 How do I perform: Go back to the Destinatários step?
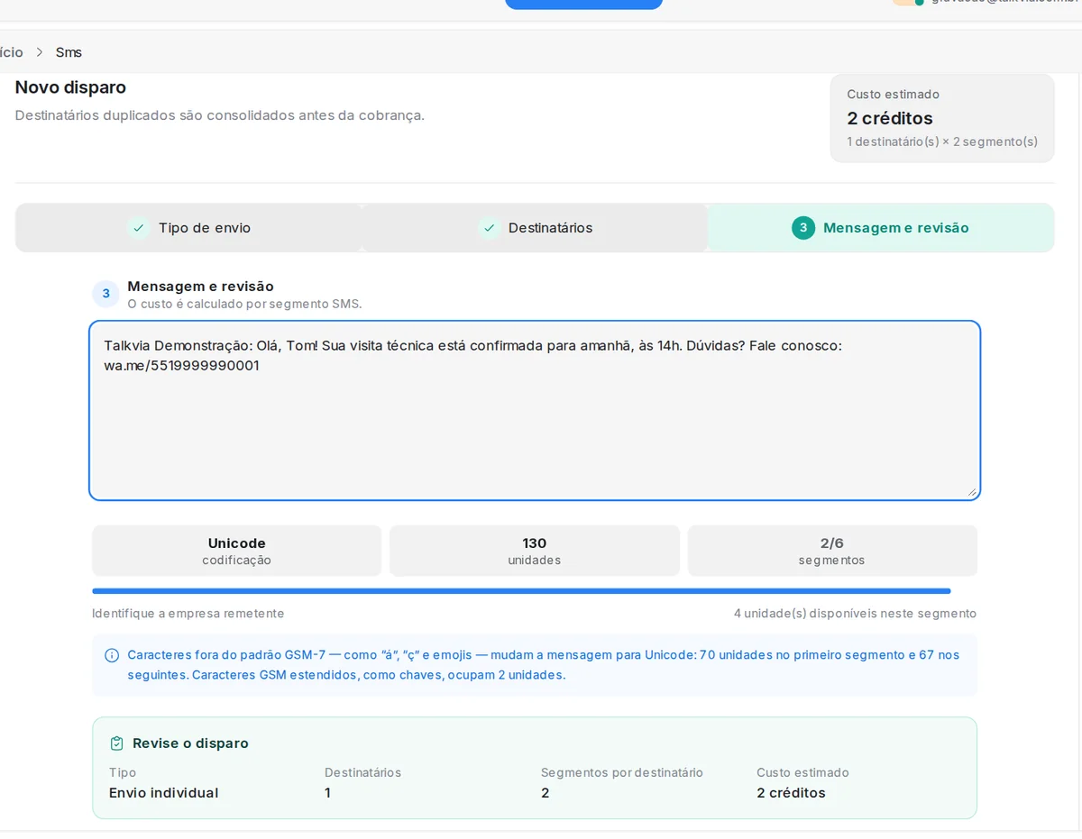(535, 228)
